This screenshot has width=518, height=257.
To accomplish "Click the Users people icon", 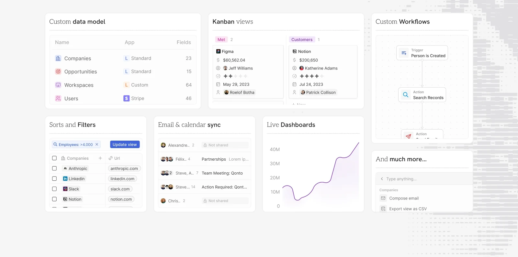I will [x=58, y=98].
